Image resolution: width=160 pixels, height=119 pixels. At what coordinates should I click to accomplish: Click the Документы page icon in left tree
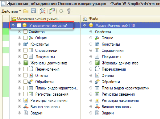tap(31, 57)
